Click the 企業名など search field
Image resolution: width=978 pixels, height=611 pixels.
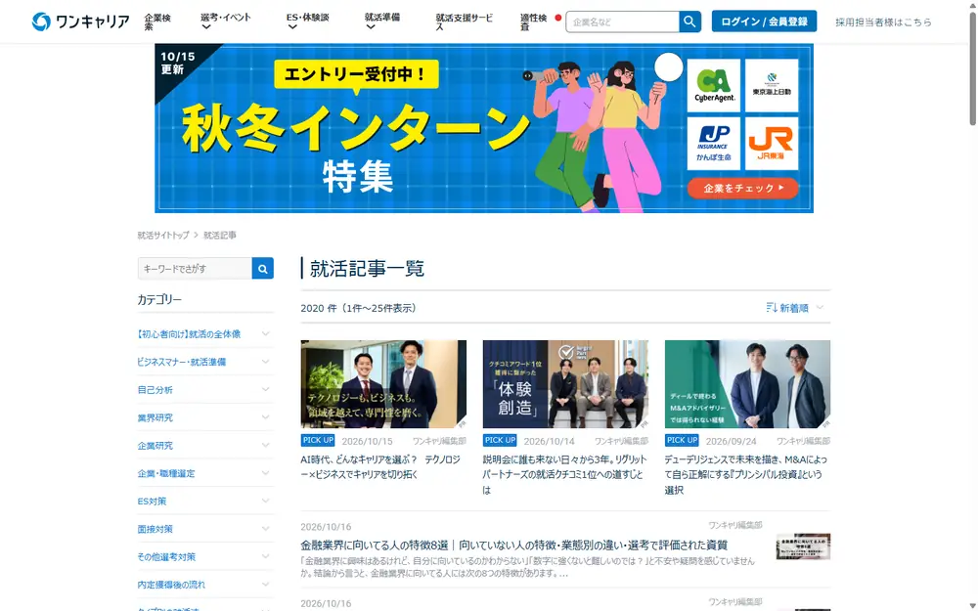[x=622, y=22]
